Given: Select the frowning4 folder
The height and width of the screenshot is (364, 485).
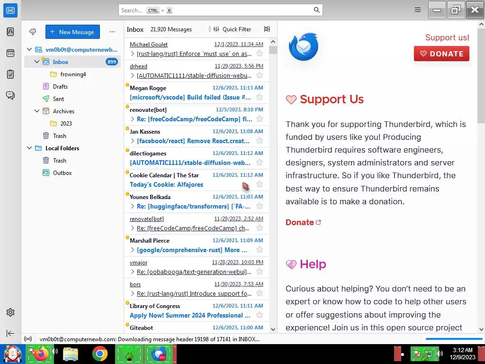Looking at the screenshot, I should pyautogui.click(x=72, y=74).
